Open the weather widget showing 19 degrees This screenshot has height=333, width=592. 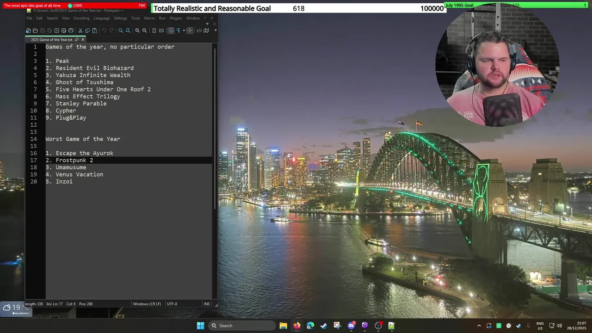click(16, 308)
